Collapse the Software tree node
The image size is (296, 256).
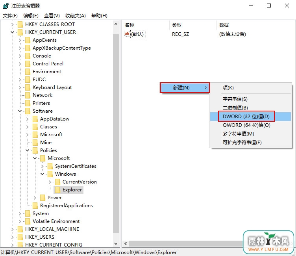(20, 111)
